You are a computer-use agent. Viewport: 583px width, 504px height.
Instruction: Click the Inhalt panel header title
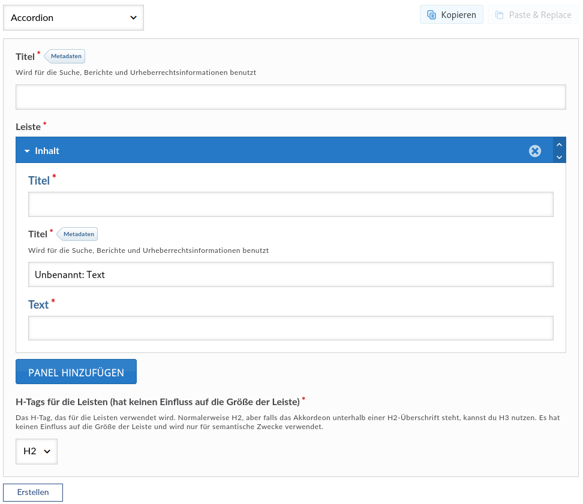pos(47,151)
